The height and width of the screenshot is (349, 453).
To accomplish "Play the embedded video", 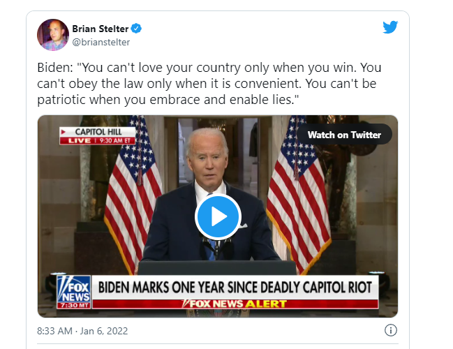I will [218, 216].
